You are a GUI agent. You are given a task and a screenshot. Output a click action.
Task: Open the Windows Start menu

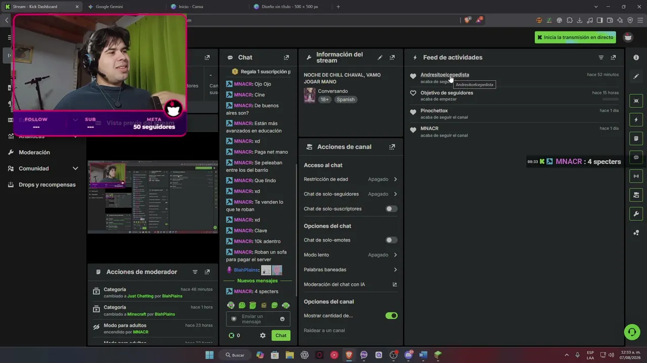coord(209,355)
